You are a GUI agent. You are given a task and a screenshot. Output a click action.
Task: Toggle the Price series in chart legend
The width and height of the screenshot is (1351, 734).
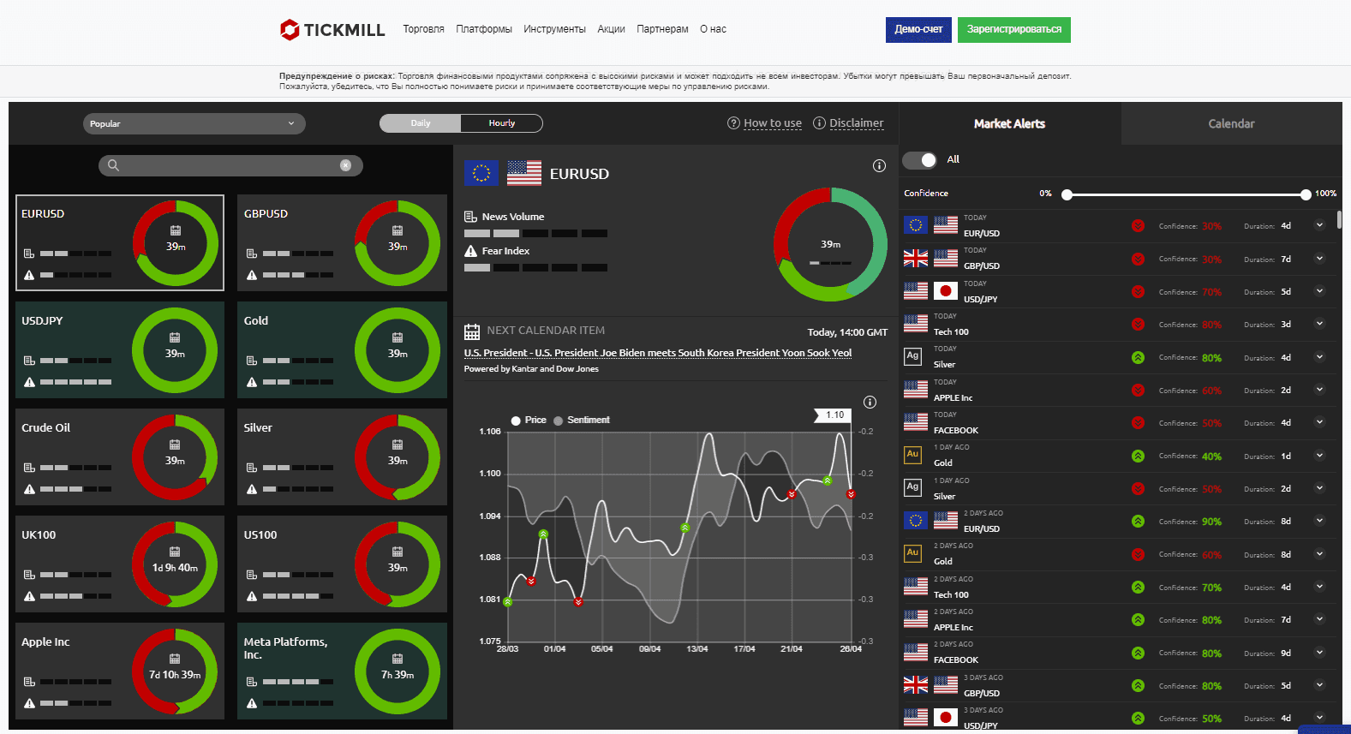(529, 421)
